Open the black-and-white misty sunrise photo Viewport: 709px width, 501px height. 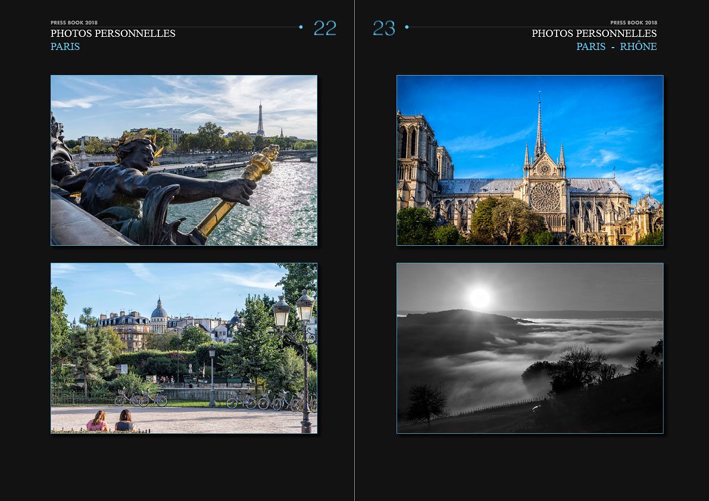click(x=530, y=348)
